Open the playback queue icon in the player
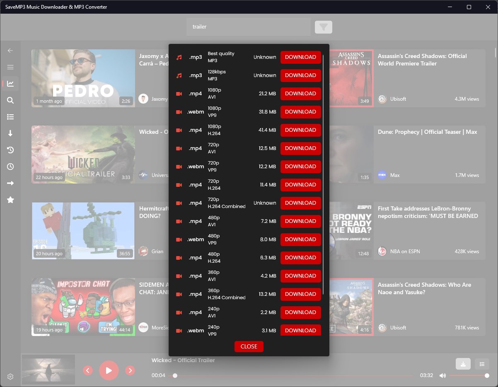Screen dimensions: 498x387 tap(481, 363)
